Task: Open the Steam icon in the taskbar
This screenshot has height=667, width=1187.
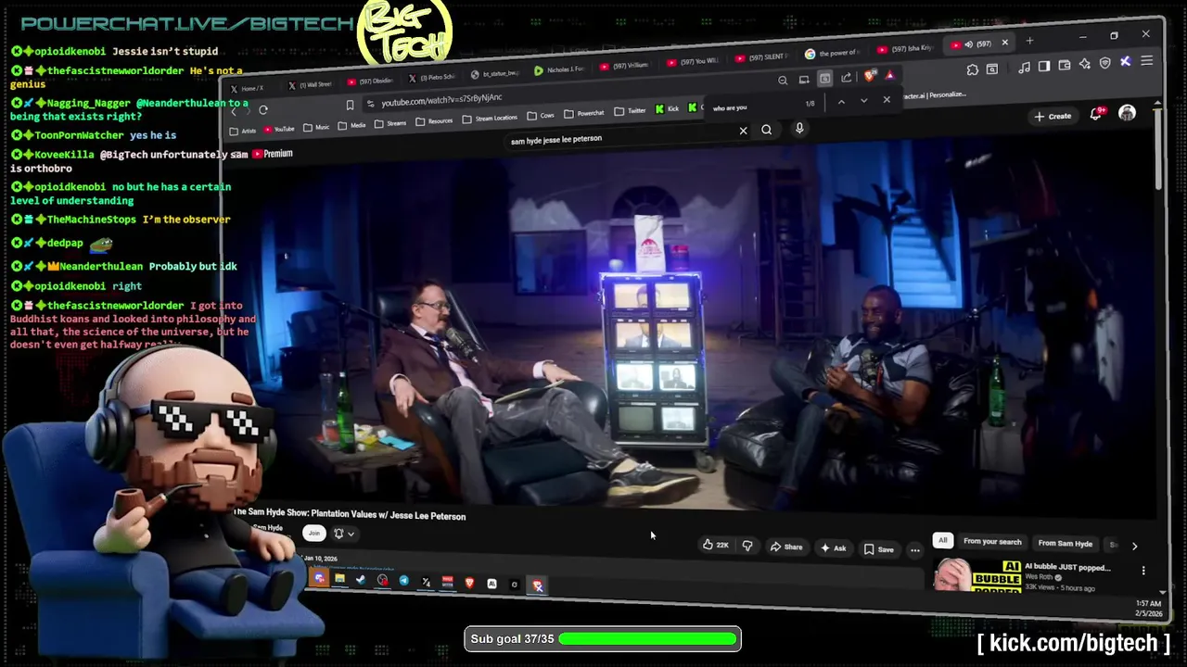Action: coord(361,580)
